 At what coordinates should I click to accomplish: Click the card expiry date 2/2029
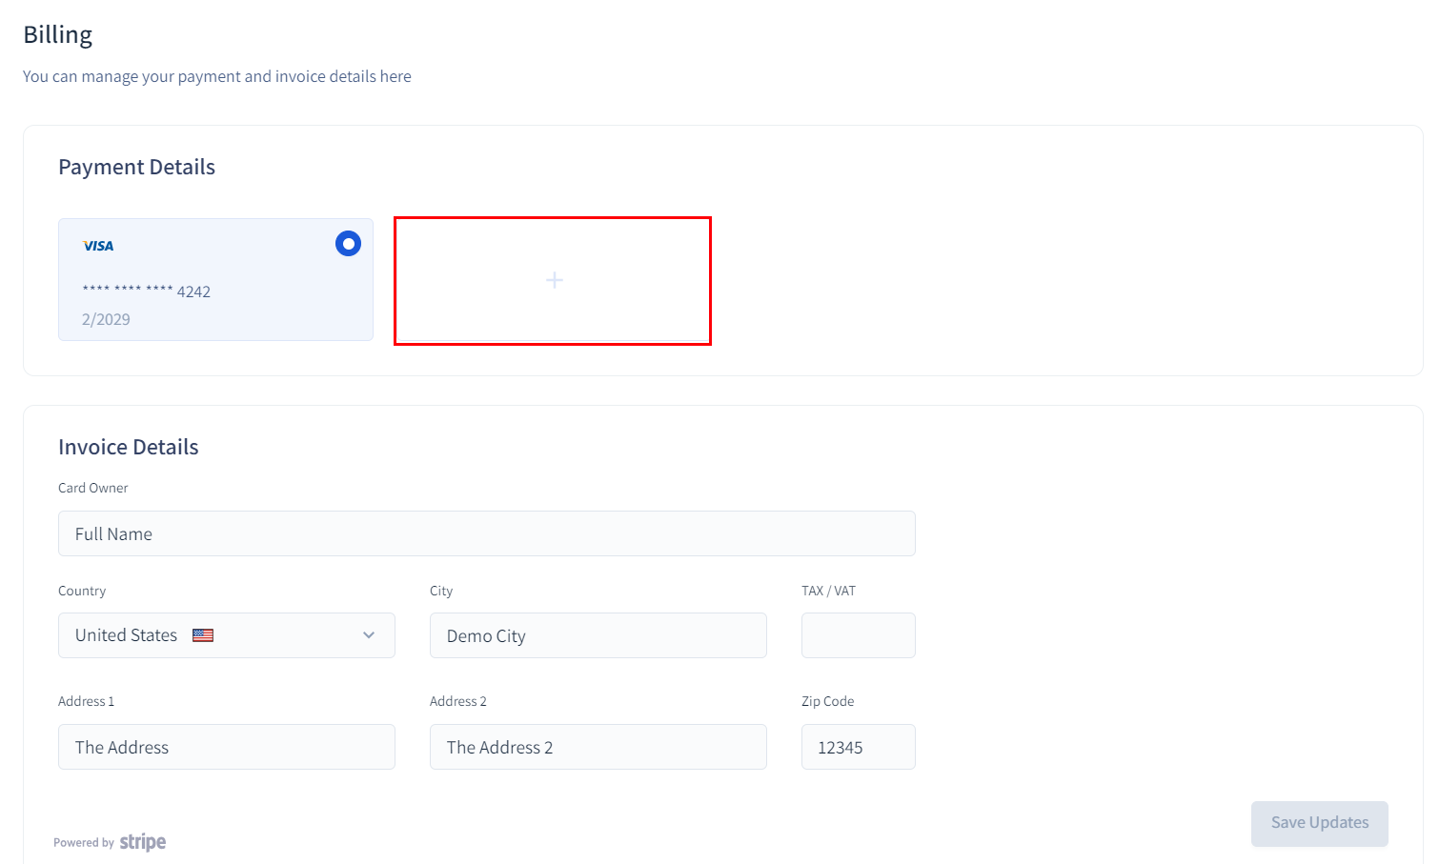(x=106, y=319)
